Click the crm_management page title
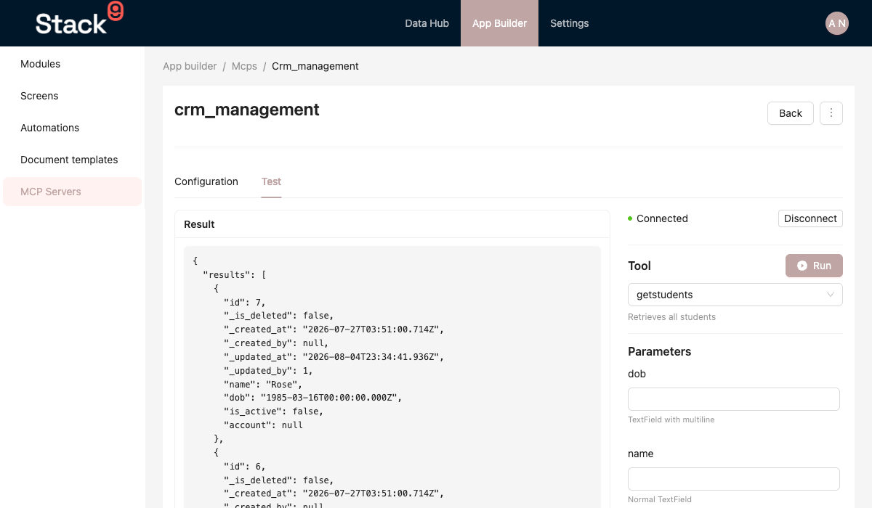Image resolution: width=872 pixels, height=508 pixels. [x=247, y=110]
